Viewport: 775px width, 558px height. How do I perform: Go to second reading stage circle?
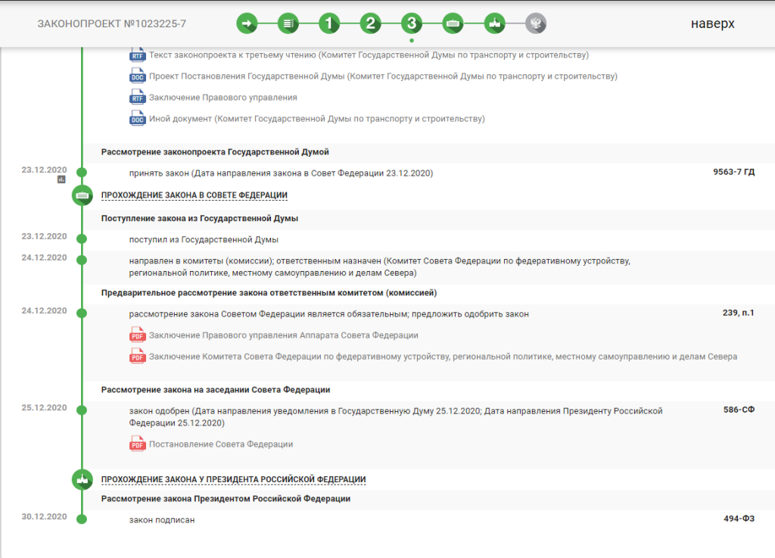tap(370, 23)
